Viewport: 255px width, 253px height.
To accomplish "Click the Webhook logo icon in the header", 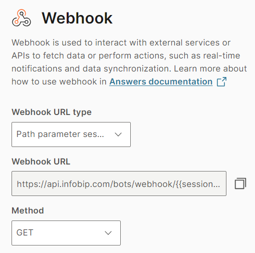I will (x=22, y=18).
